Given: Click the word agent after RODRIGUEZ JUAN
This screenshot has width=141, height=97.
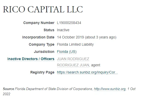Looking at the screenshot, I should [x=96, y=65].
